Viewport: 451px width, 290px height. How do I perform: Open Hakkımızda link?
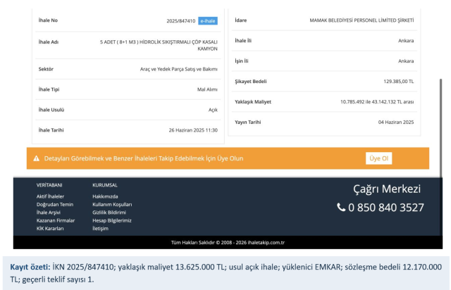pyautogui.click(x=105, y=196)
